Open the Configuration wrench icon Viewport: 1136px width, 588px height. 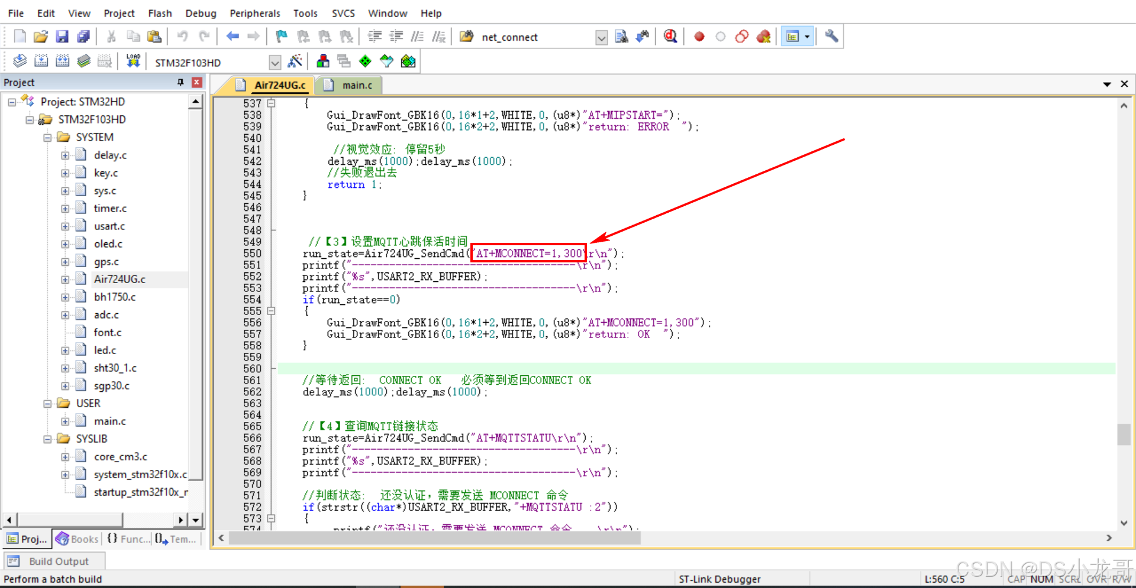(x=831, y=37)
